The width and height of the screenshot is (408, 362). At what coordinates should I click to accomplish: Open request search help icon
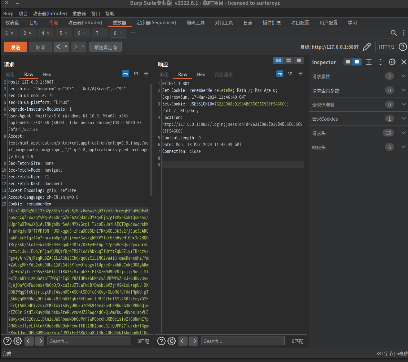(7, 341)
